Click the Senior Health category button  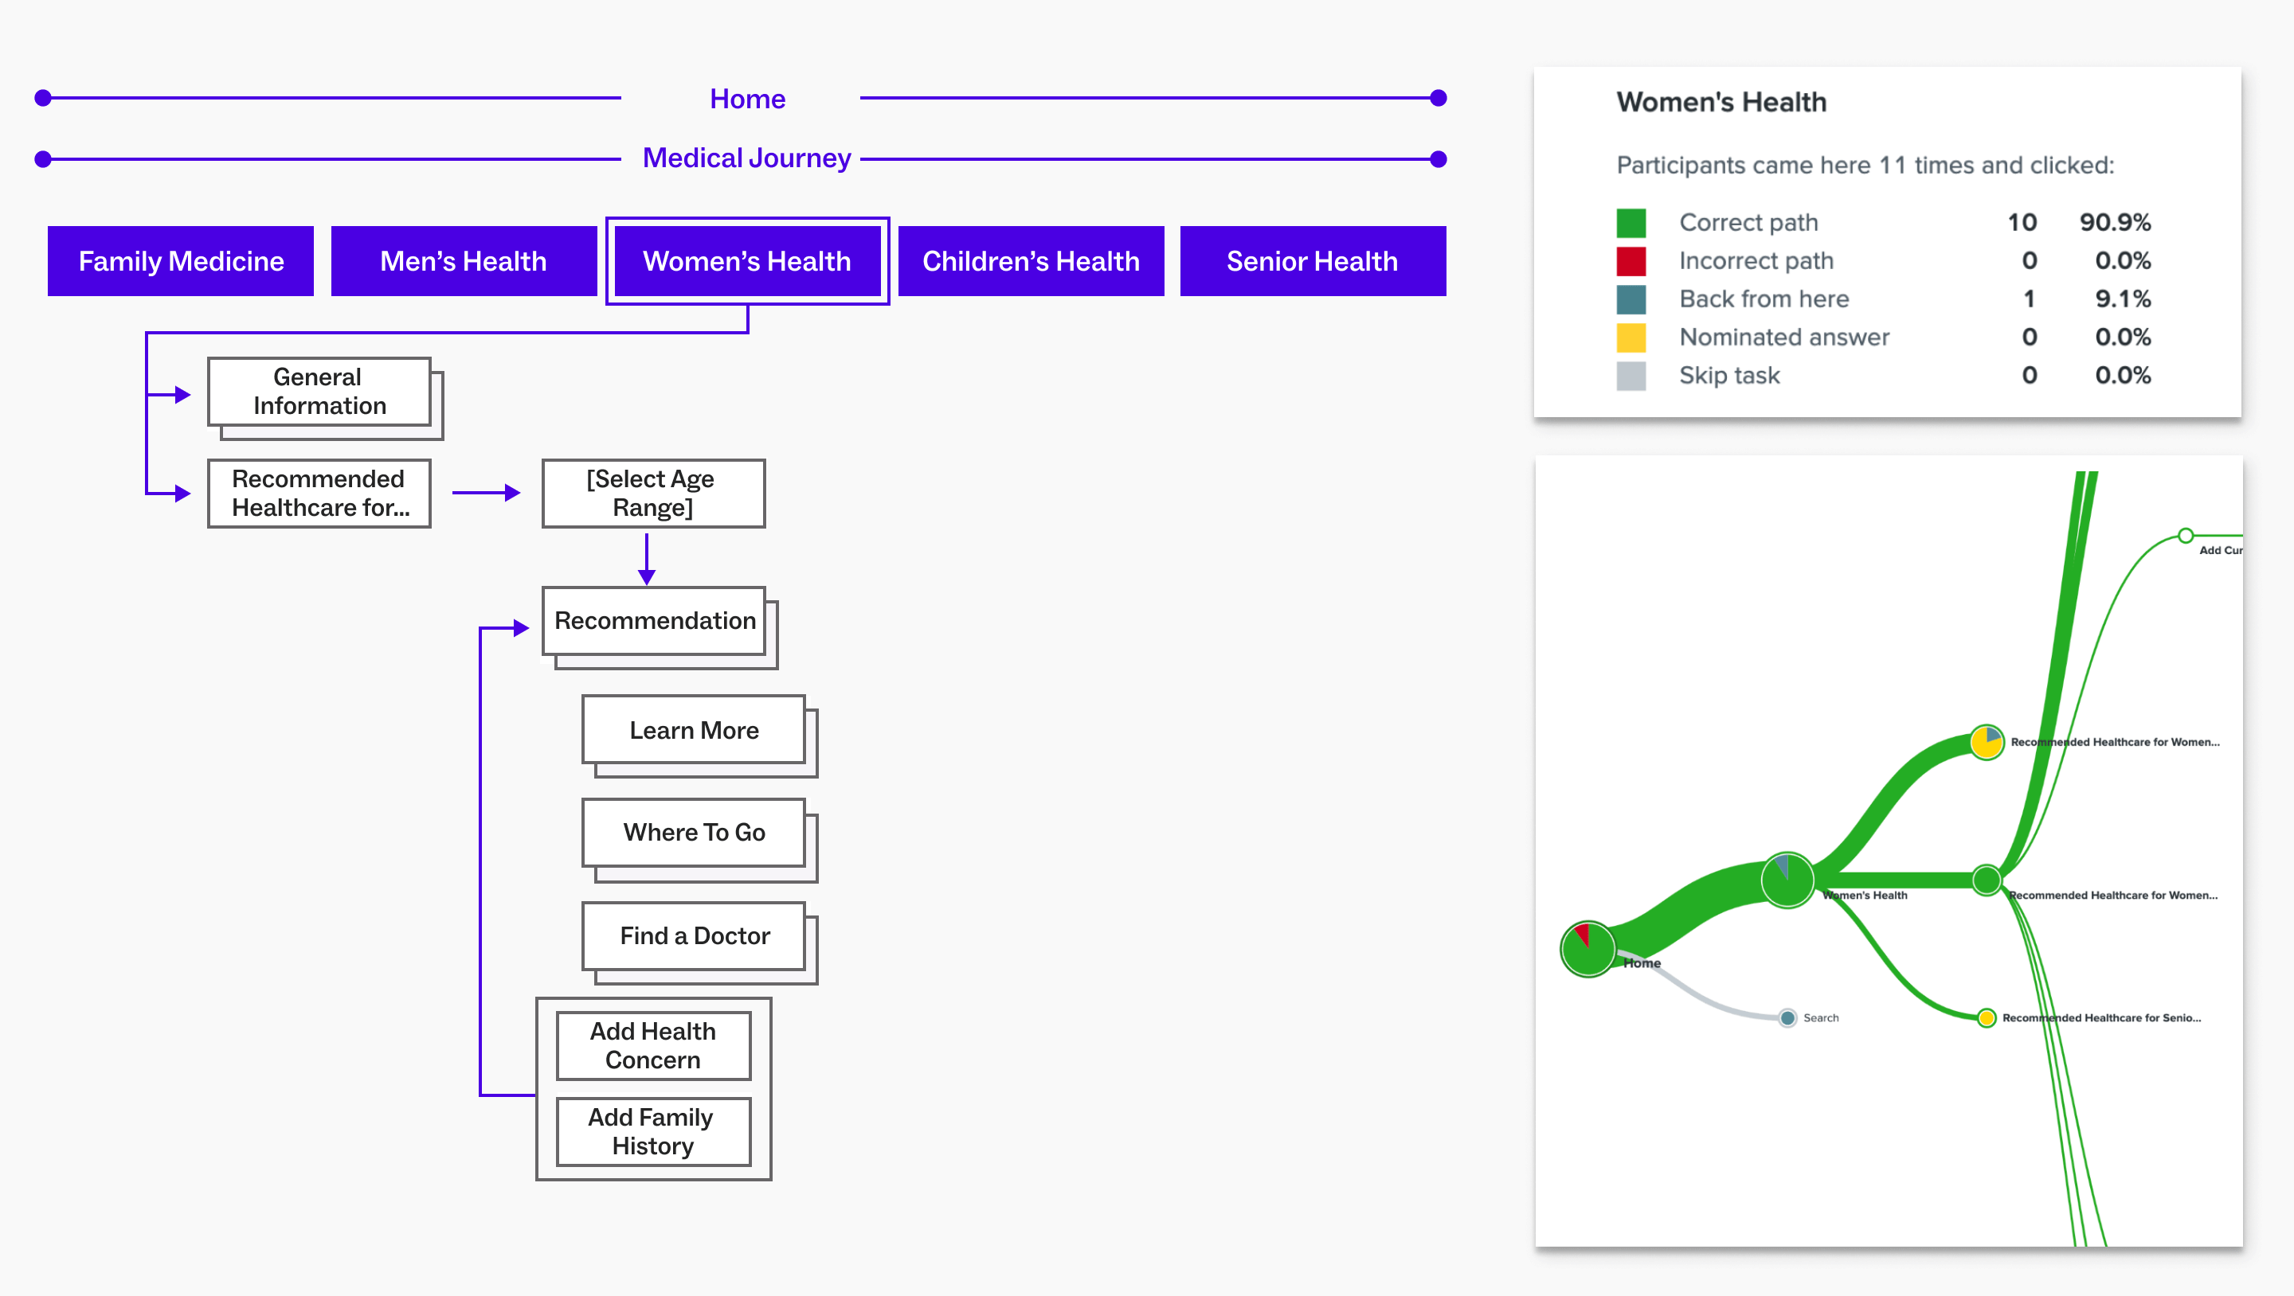pos(1311,261)
